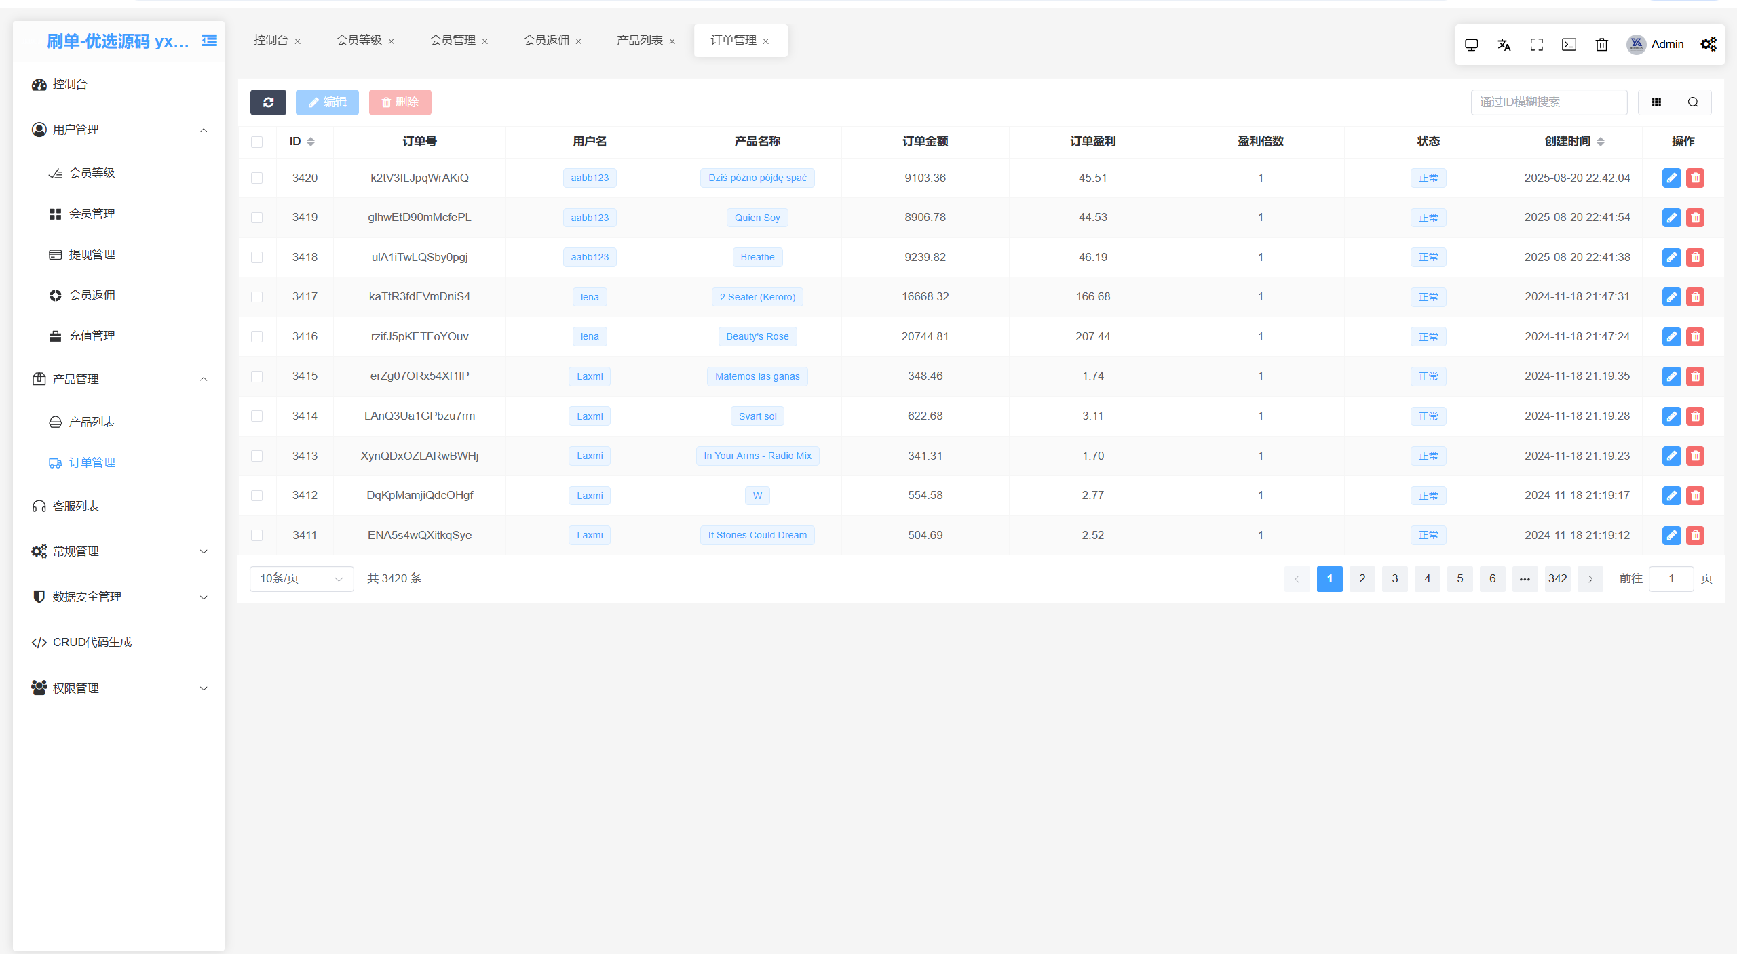Open the terminal console icon
Image resolution: width=1737 pixels, height=954 pixels.
(1569, 45)
